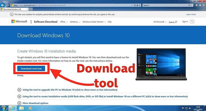Click the volume speaker tray icon
206x111 pixels.
[x=190, y=108]
